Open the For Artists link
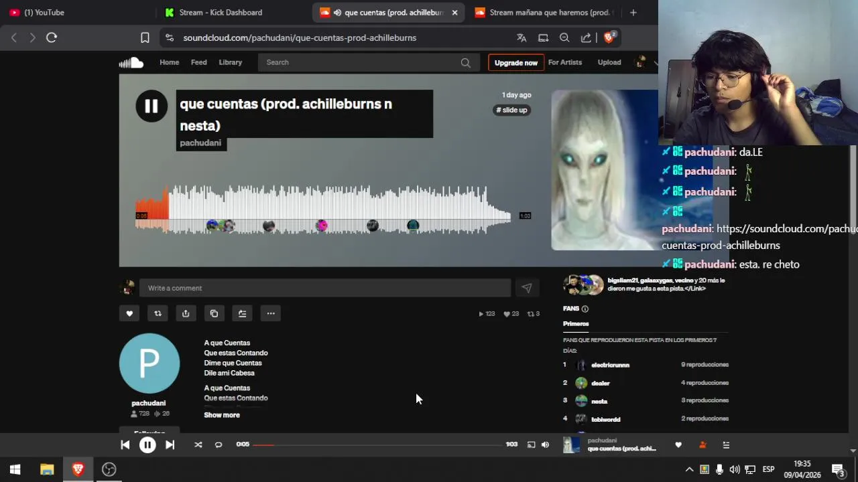Image resolution: width=858 pixels, height=482 pixels. point(565,62)
